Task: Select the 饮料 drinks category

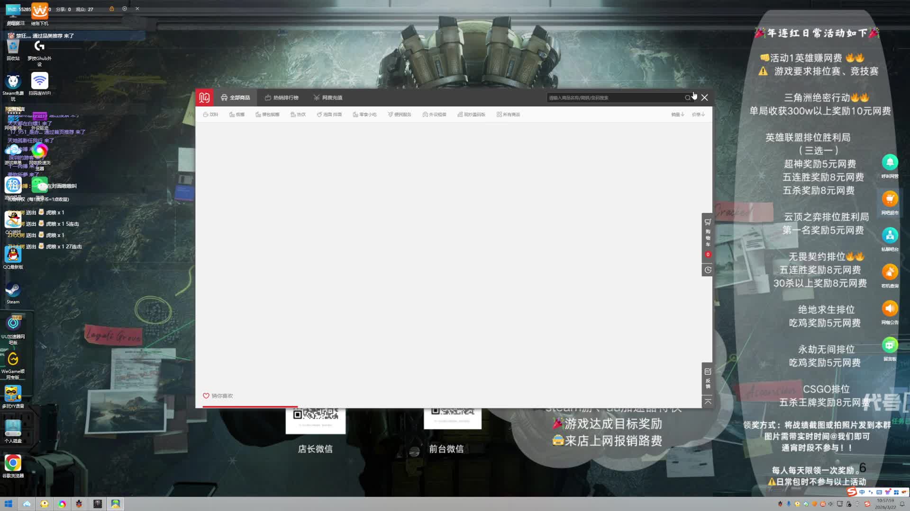Action: tap(210, 114)
